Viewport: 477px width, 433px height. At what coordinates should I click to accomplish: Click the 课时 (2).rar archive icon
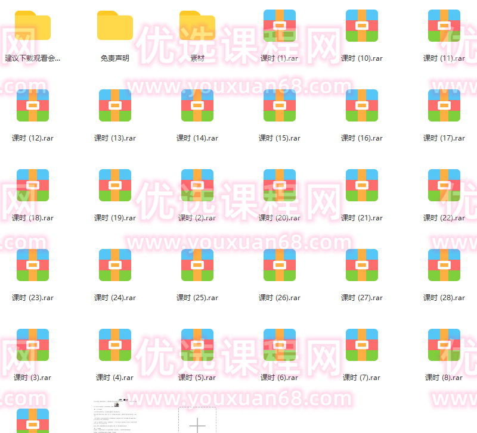click(x=197, y=186)
